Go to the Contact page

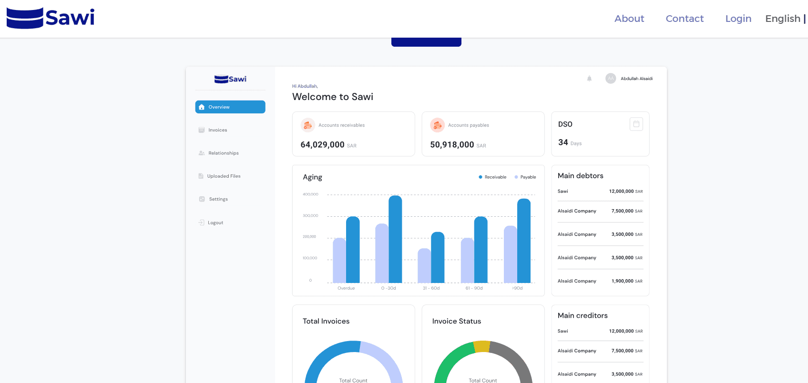(x=685, y=19)
